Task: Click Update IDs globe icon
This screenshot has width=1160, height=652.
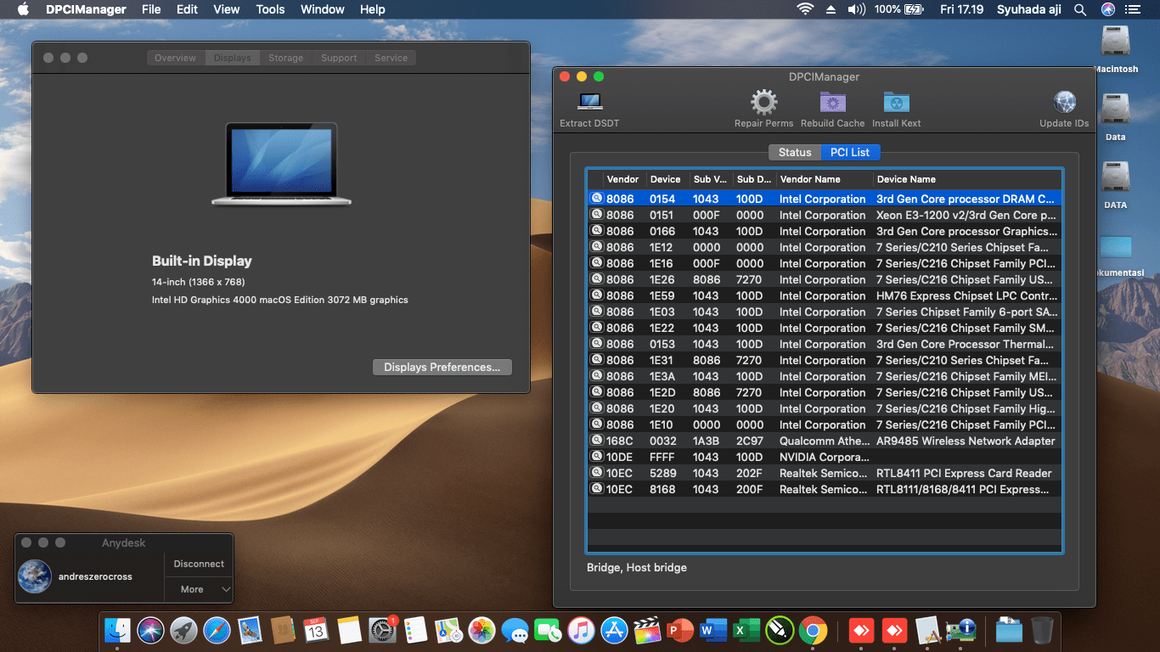Action: click(x=1064, y=103)
